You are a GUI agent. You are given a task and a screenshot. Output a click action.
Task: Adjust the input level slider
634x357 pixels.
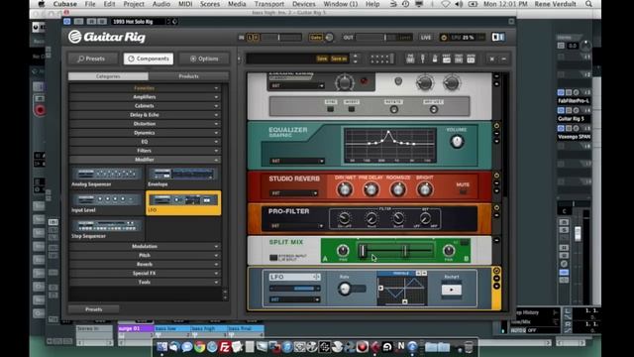[x=278, y=38]
